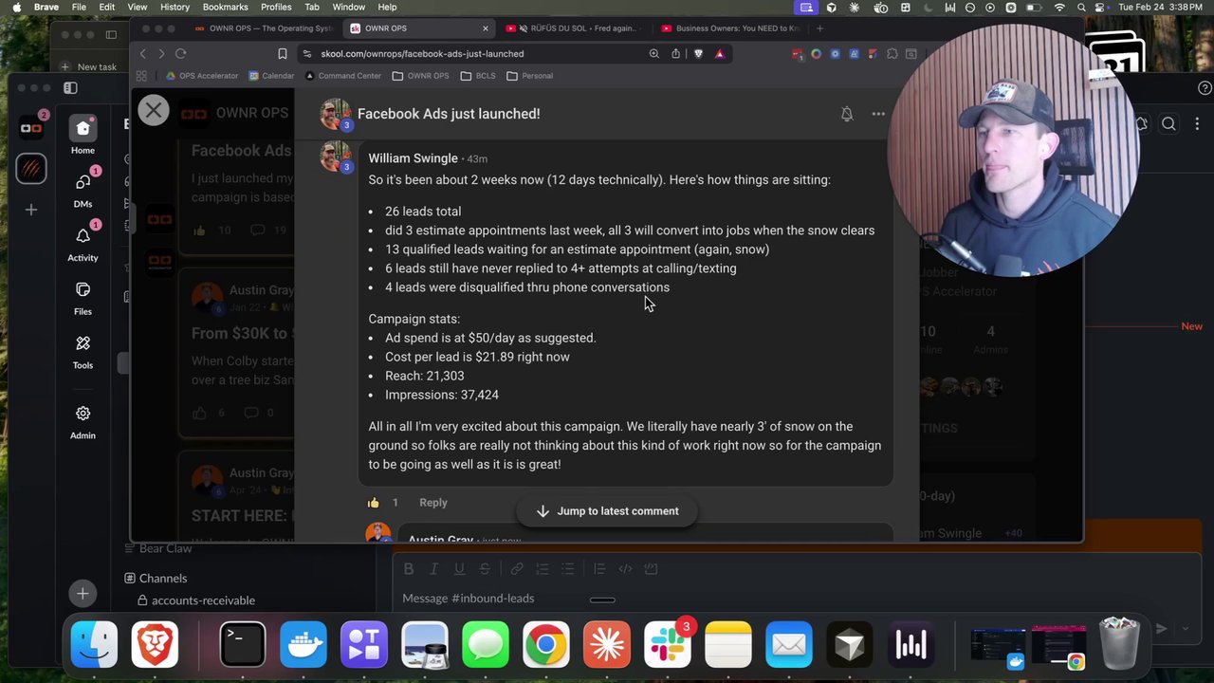Open the Brave Shields lion icon
1214x683 pixels.
click(x=698, y=54)
